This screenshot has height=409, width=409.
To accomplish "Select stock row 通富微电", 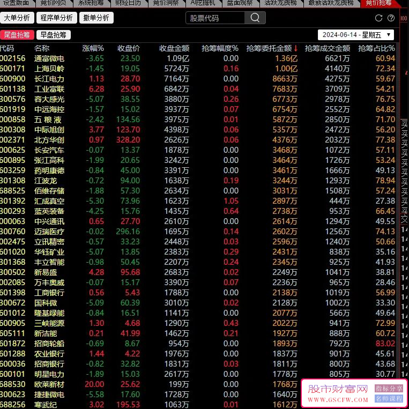I will [197, 58].
